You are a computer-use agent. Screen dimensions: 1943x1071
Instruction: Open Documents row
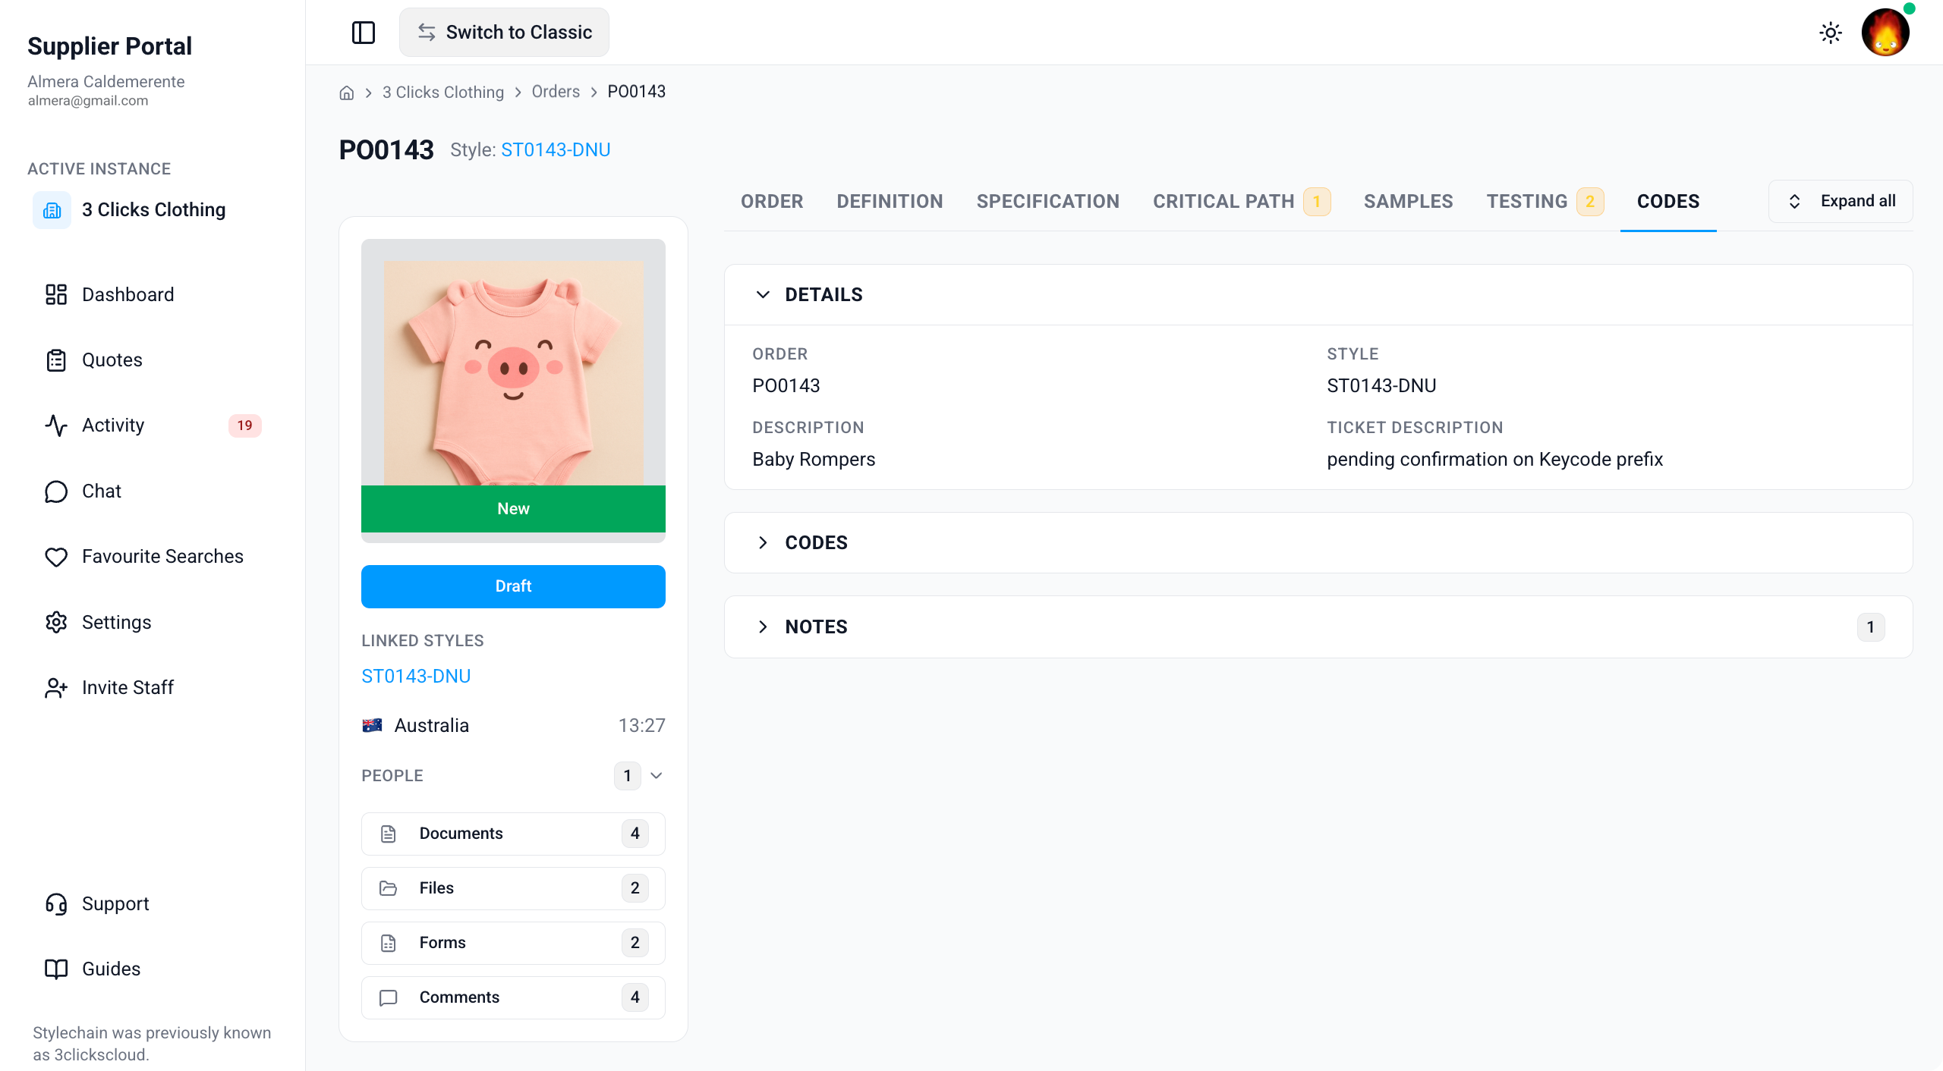click(513, 834)
